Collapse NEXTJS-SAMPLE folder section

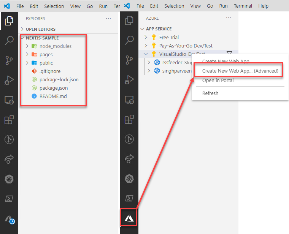point(22,38)
